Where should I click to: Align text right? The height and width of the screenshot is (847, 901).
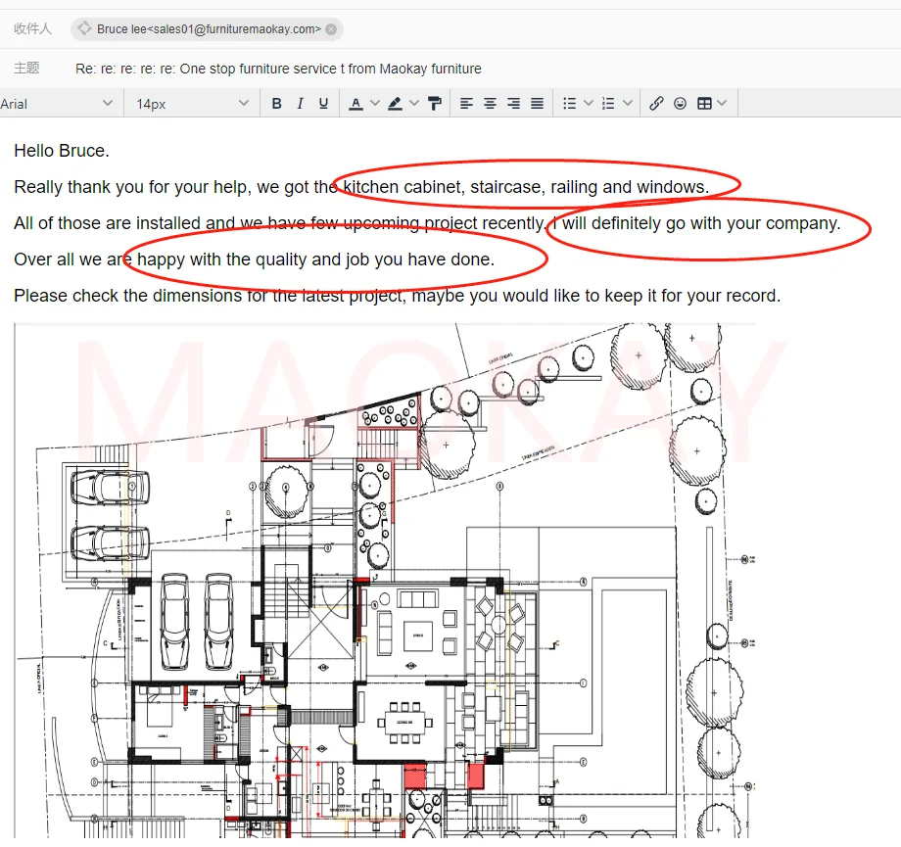coord(514,104)
